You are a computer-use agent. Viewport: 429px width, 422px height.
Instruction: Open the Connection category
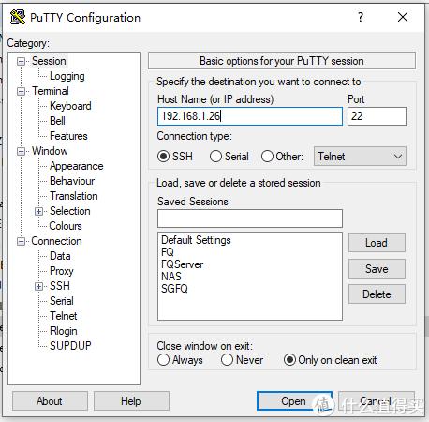click(x=56, y=241)
